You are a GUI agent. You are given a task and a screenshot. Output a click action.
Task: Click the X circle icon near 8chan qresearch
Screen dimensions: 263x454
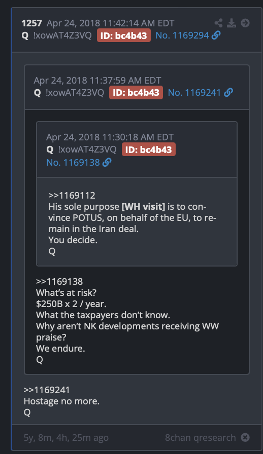245,437
